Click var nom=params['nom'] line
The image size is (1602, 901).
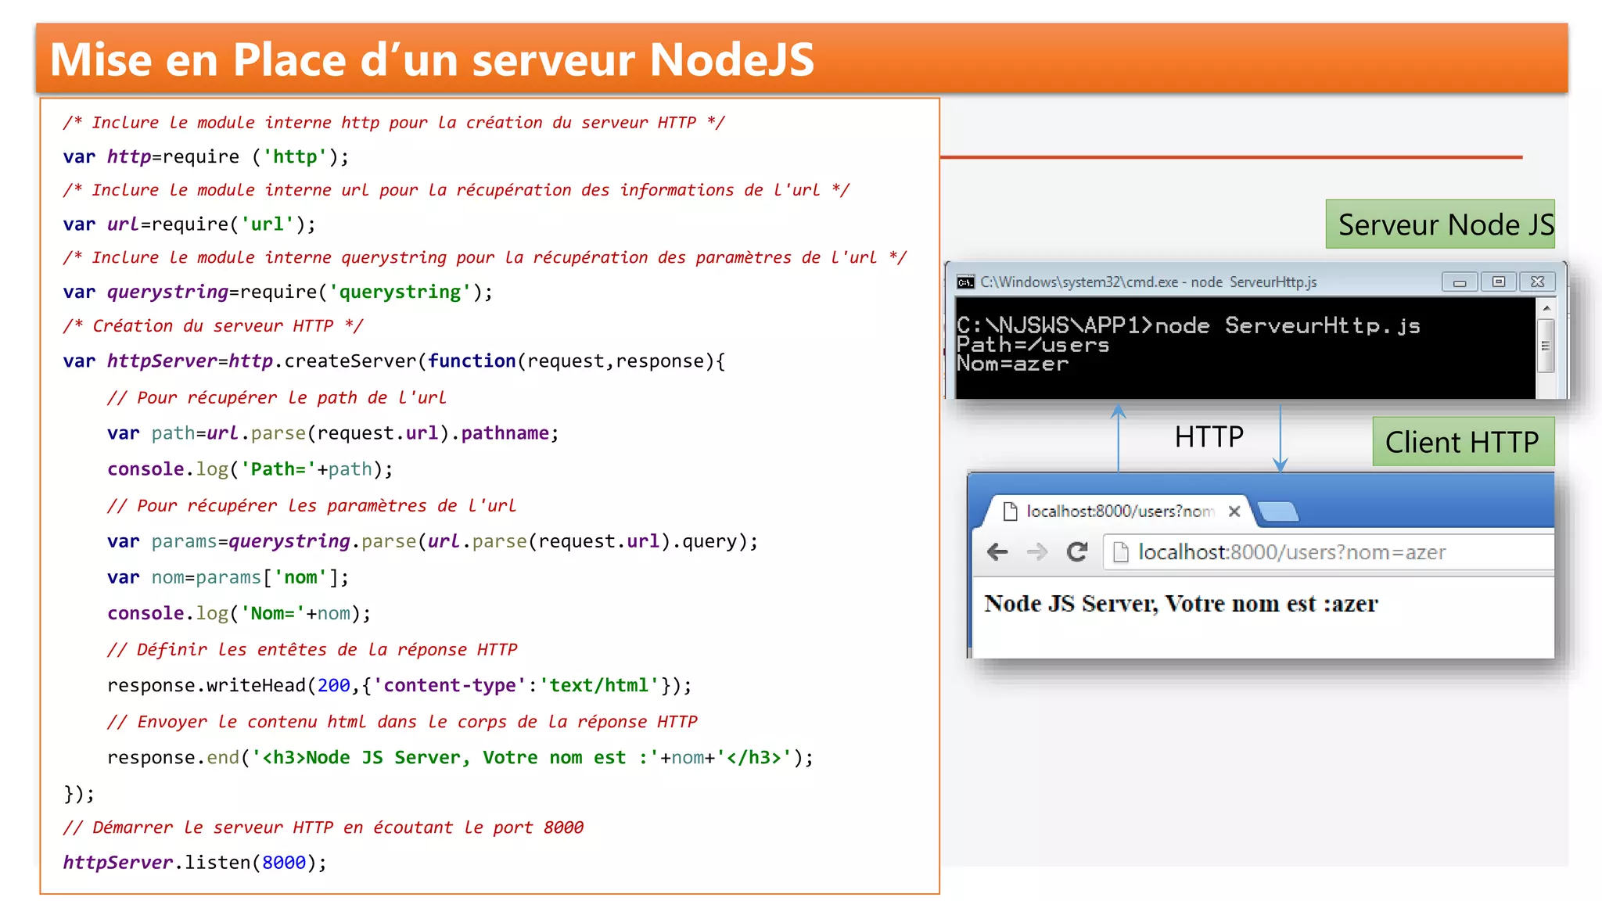228,577
